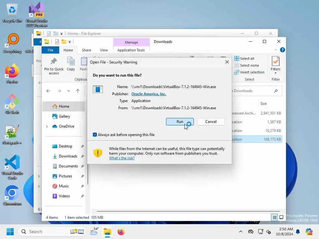319x239 pixels.
Task: Select the 1,587 KB file row
Action: (257, 122)
